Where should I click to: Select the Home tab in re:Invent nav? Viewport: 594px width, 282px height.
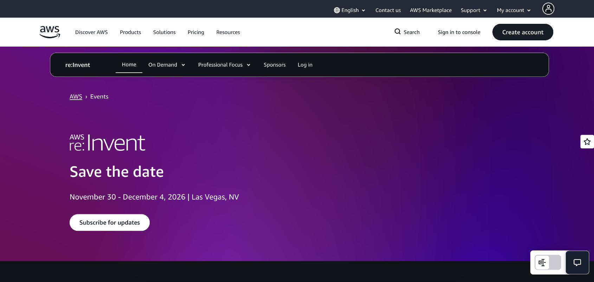point(129,65)
